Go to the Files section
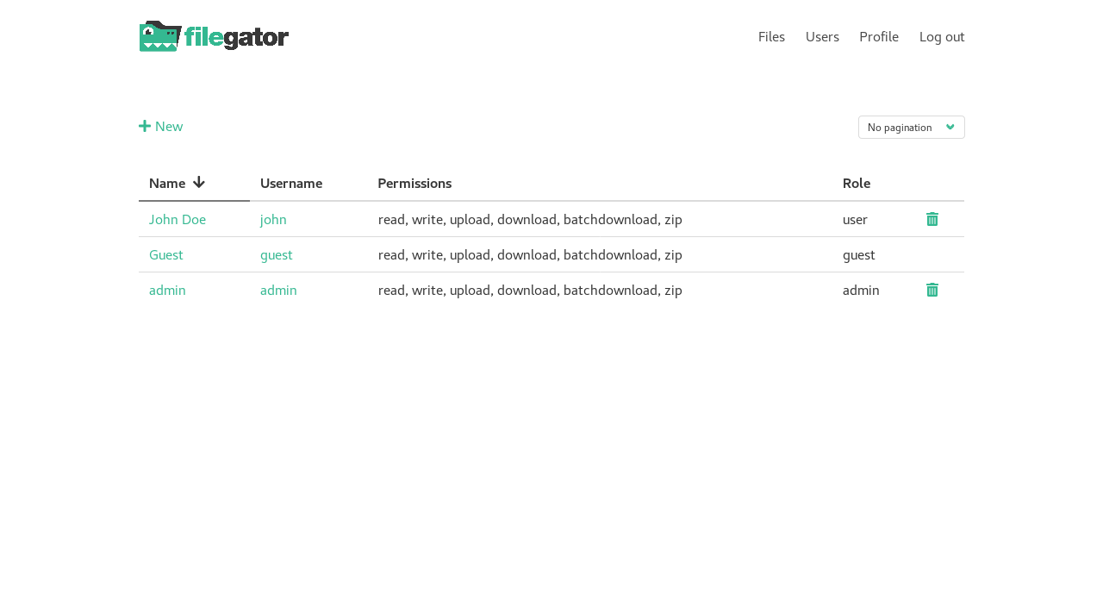1103x607 pixels. point(771,34)
